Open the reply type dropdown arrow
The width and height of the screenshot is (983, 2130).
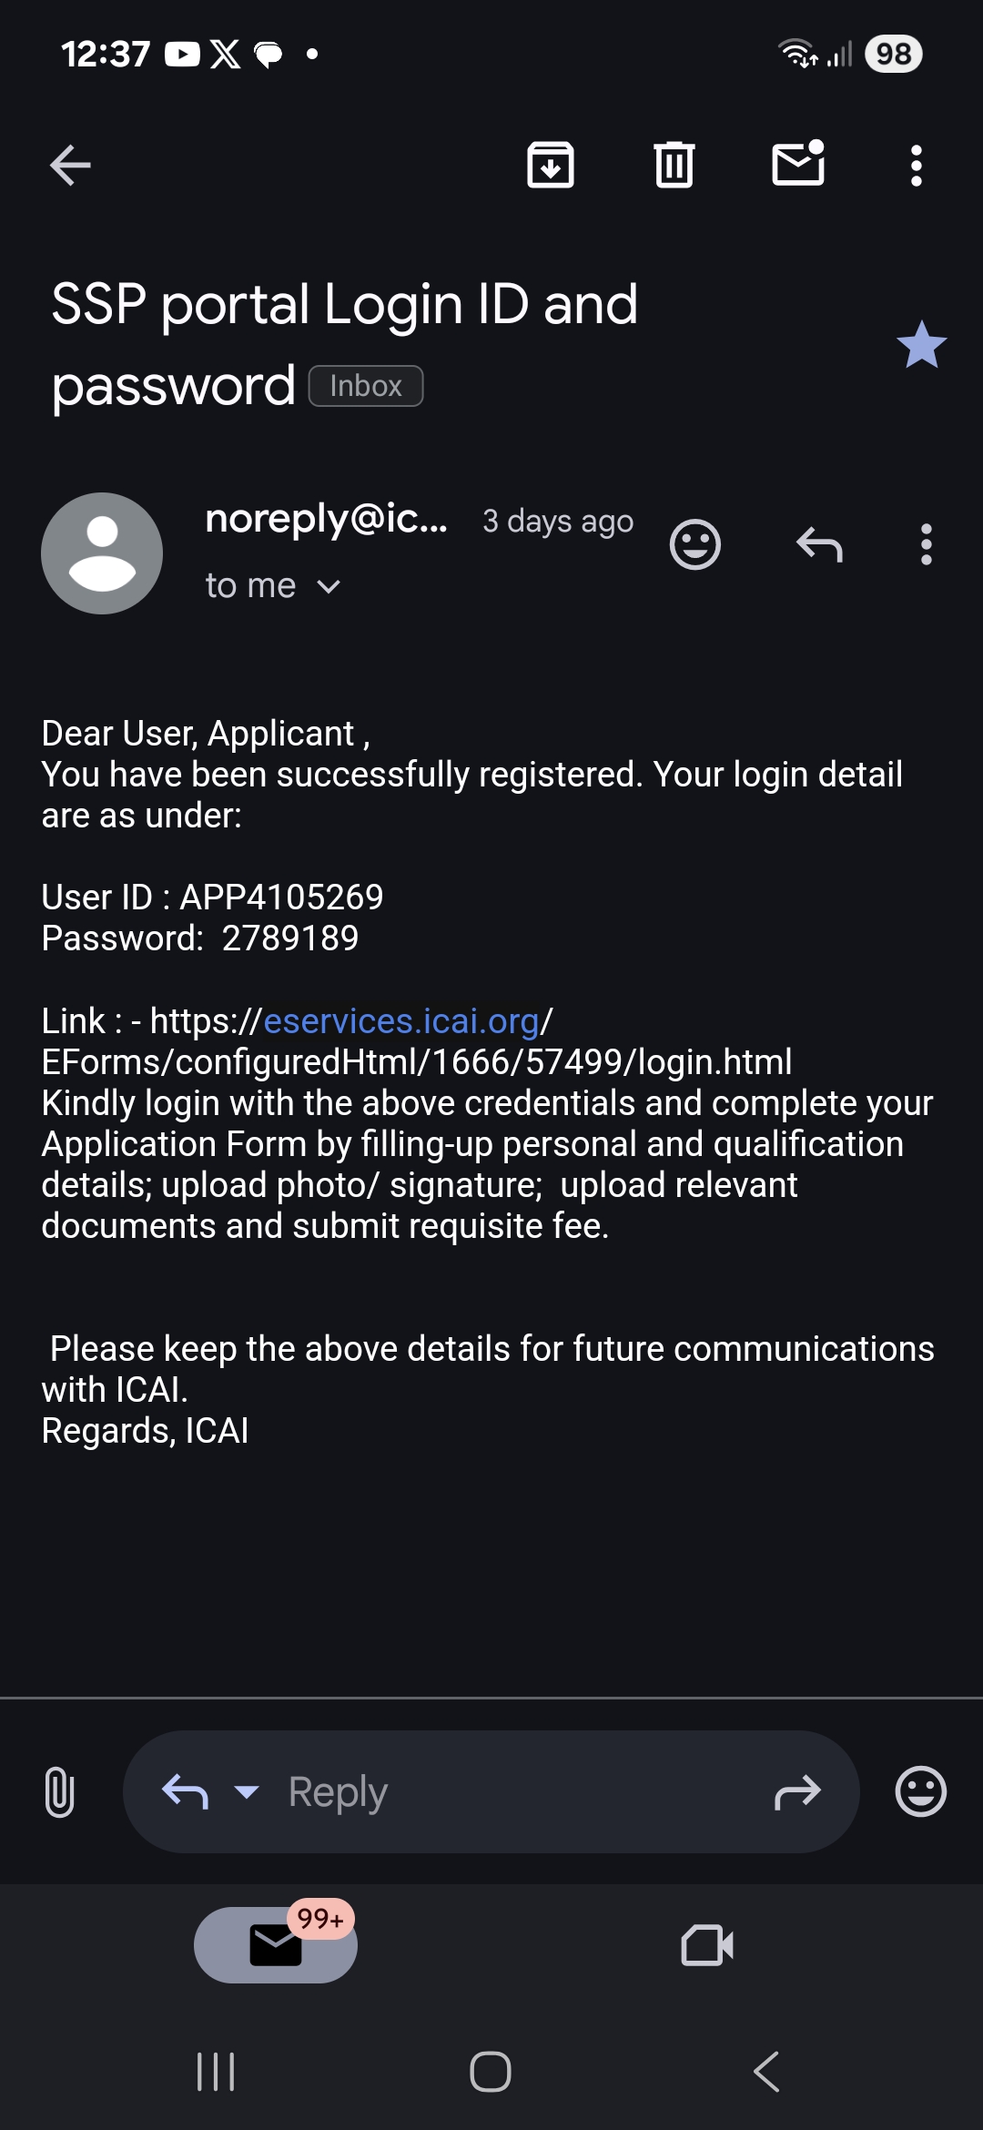[x=247, y=1792]
